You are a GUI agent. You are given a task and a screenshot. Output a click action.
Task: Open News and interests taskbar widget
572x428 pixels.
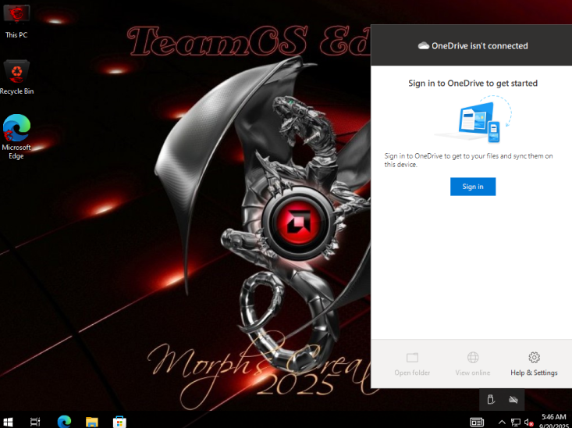(x=477, y=423)
